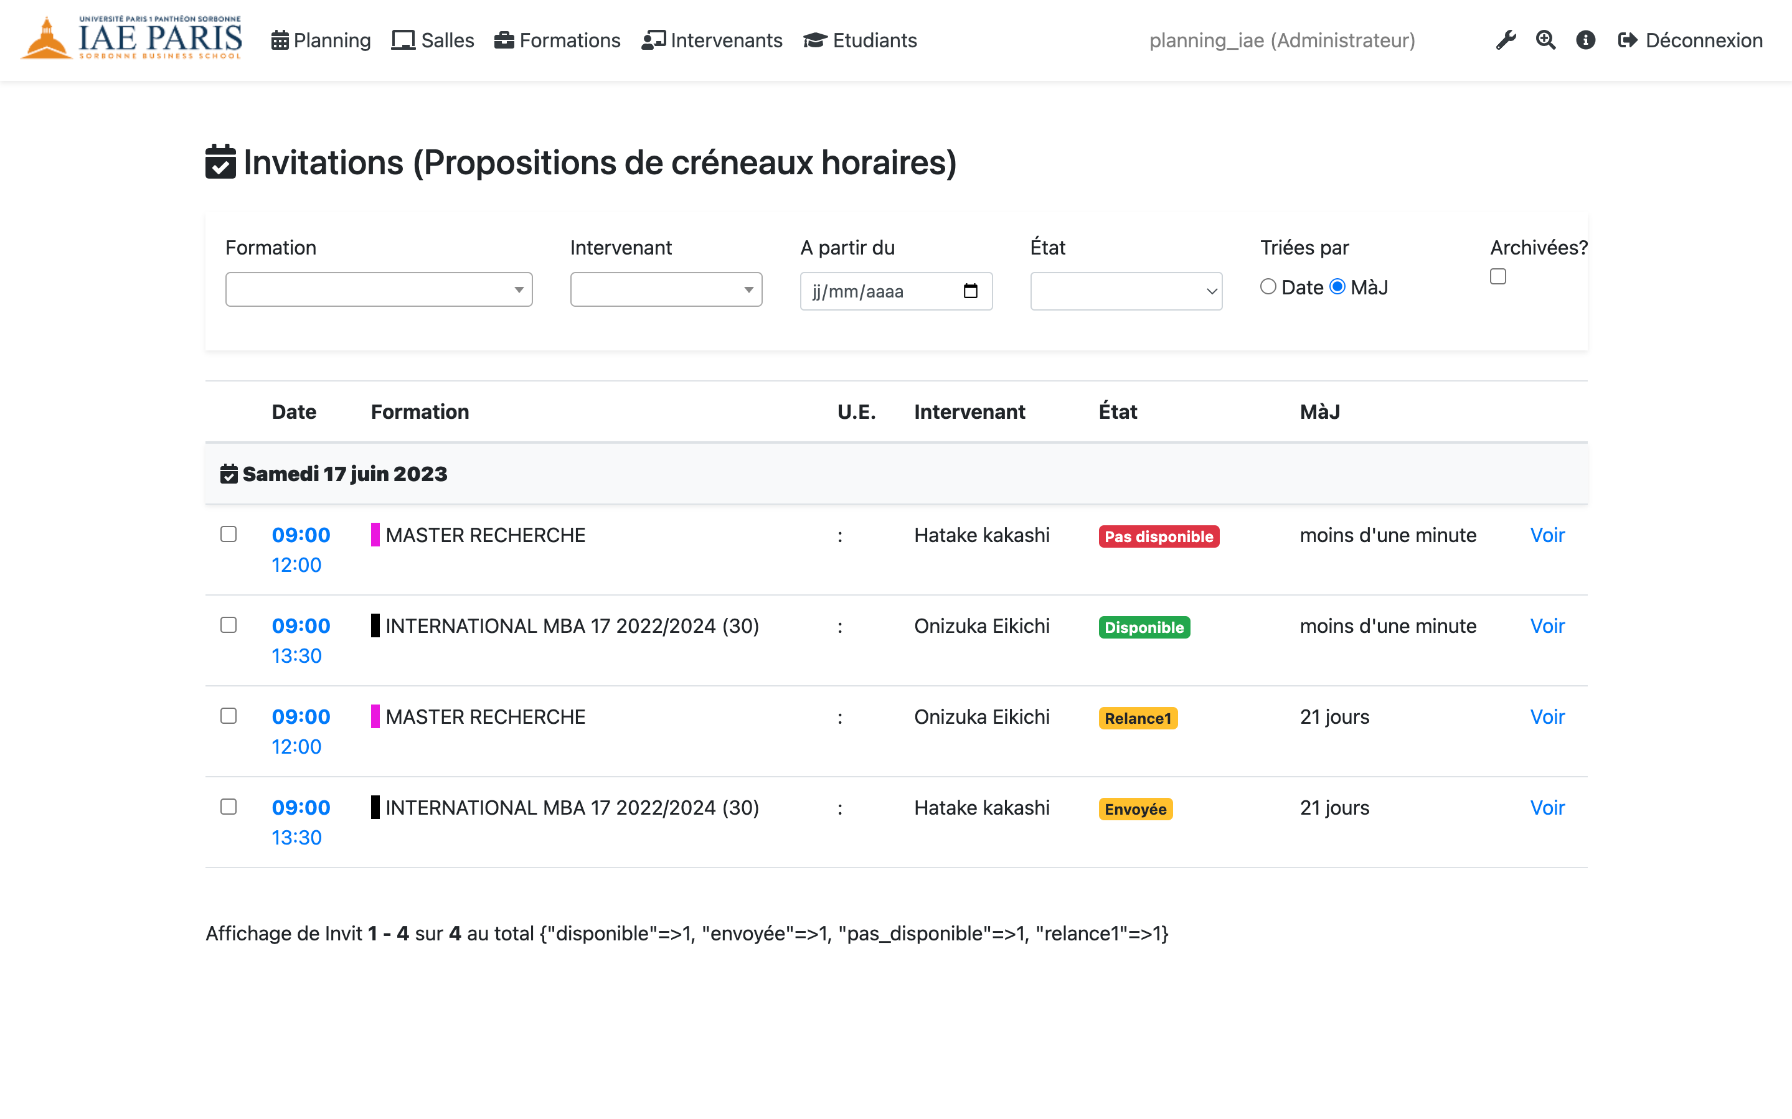Click the Invitations title calendar-check icon

coord(220,162)
